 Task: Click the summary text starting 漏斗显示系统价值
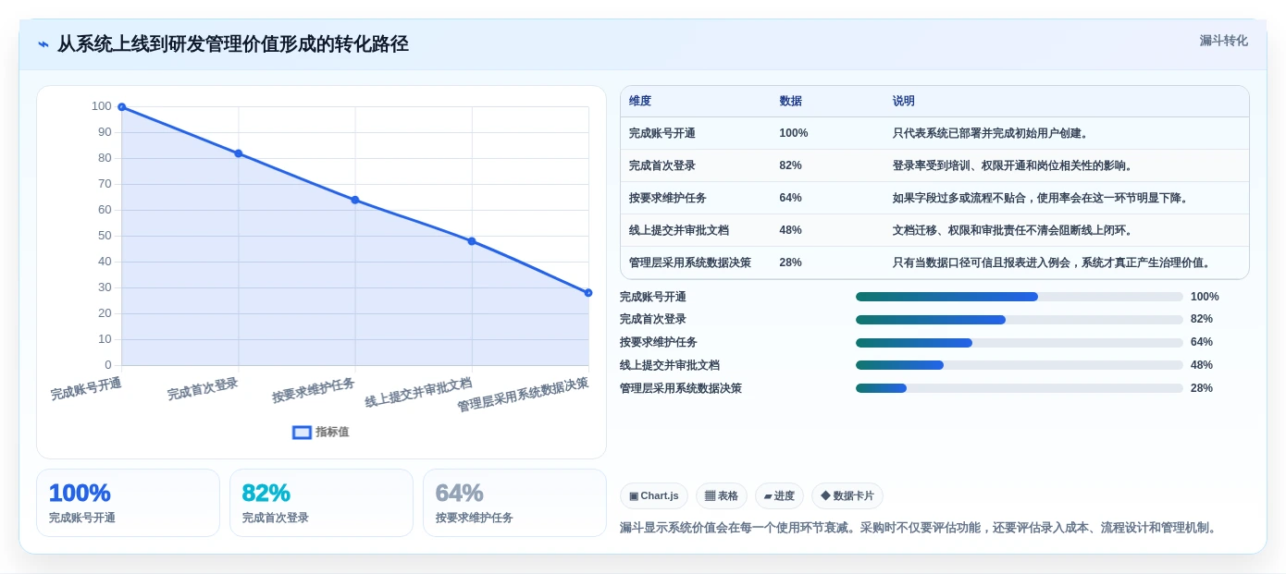pyautogui.click(x=921, y=528)
